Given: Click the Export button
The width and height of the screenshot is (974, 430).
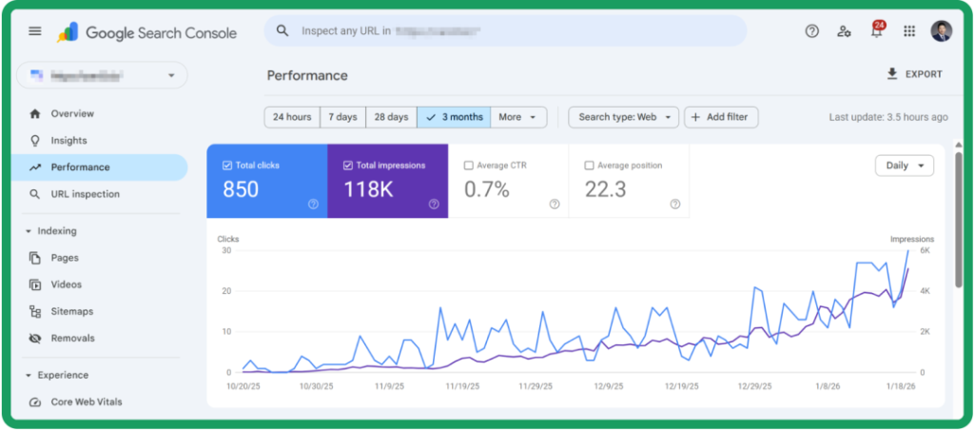Looking at the screenshot, I should [x=913, y=74].
